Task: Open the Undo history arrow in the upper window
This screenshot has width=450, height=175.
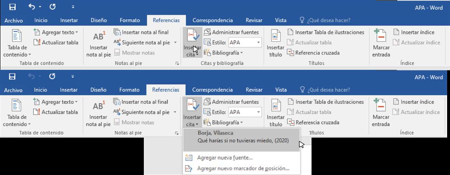Action: tap(40, 7)
